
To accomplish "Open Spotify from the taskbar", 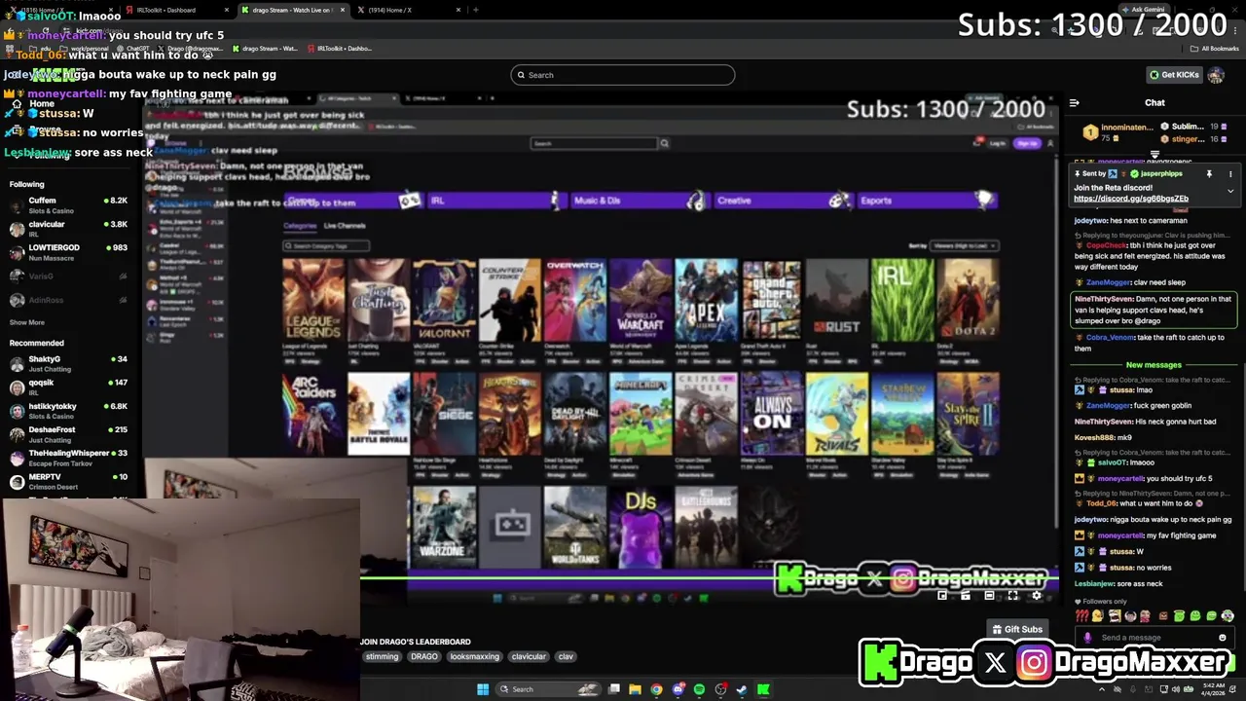I will [x=699, y=689].
